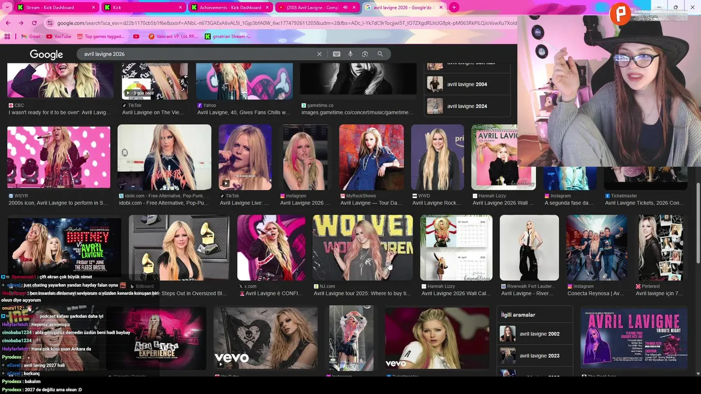The image size is (701, 394).
Task: Open the YouTube bookmark with label
Action: pyautogui.click(x=59, y=37)
